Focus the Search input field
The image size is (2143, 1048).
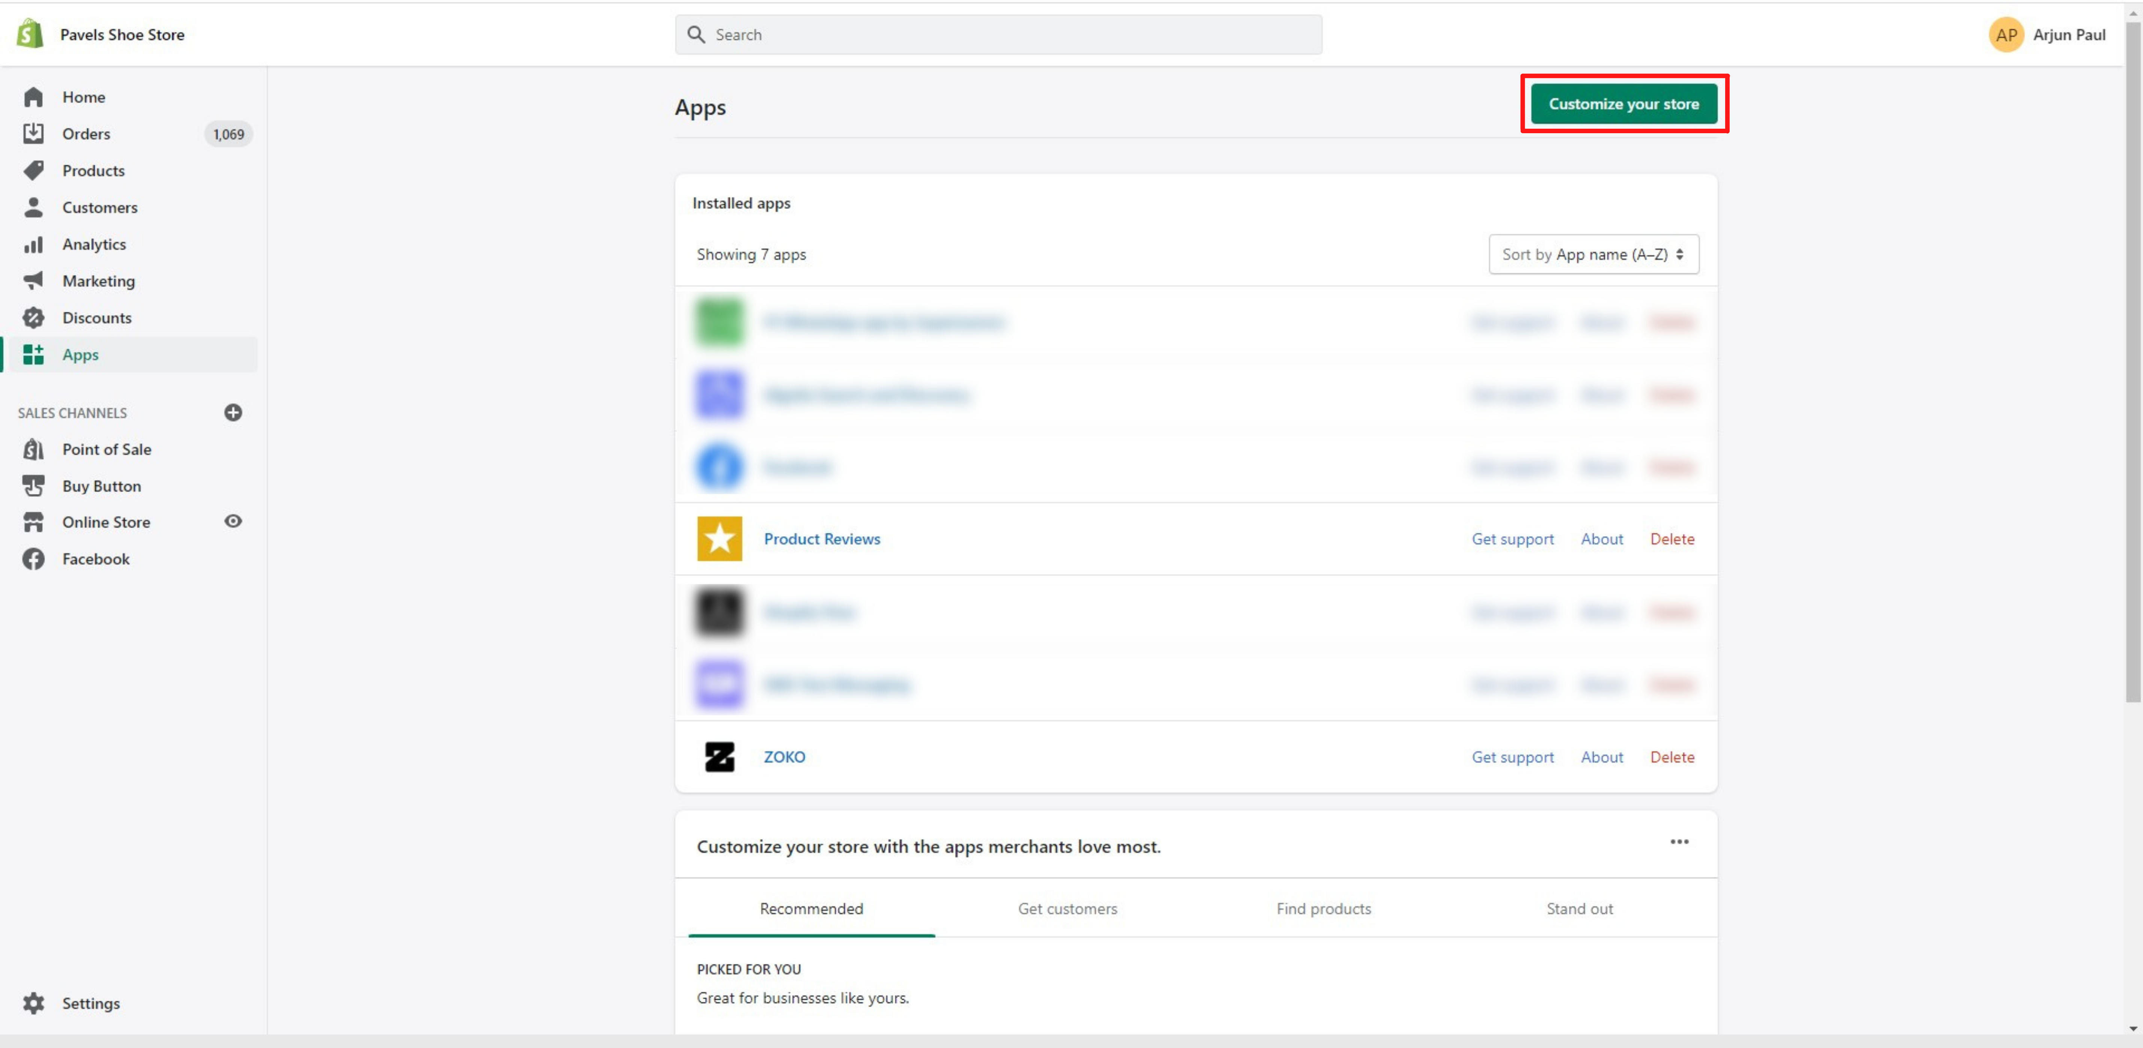click(998, 34)
